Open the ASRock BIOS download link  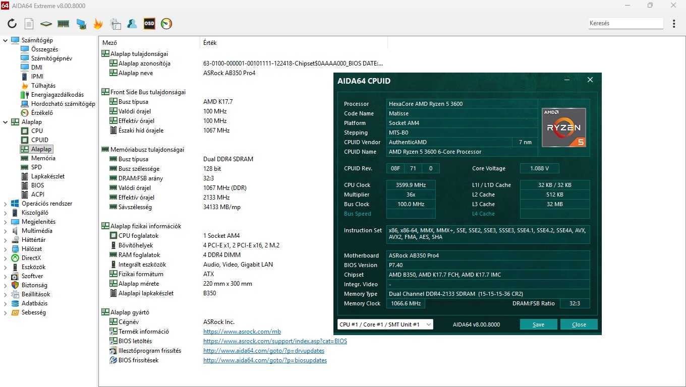click(275, 341)
